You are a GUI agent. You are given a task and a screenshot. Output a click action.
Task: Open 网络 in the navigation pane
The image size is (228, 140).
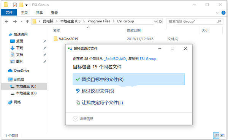click(14, 102)
